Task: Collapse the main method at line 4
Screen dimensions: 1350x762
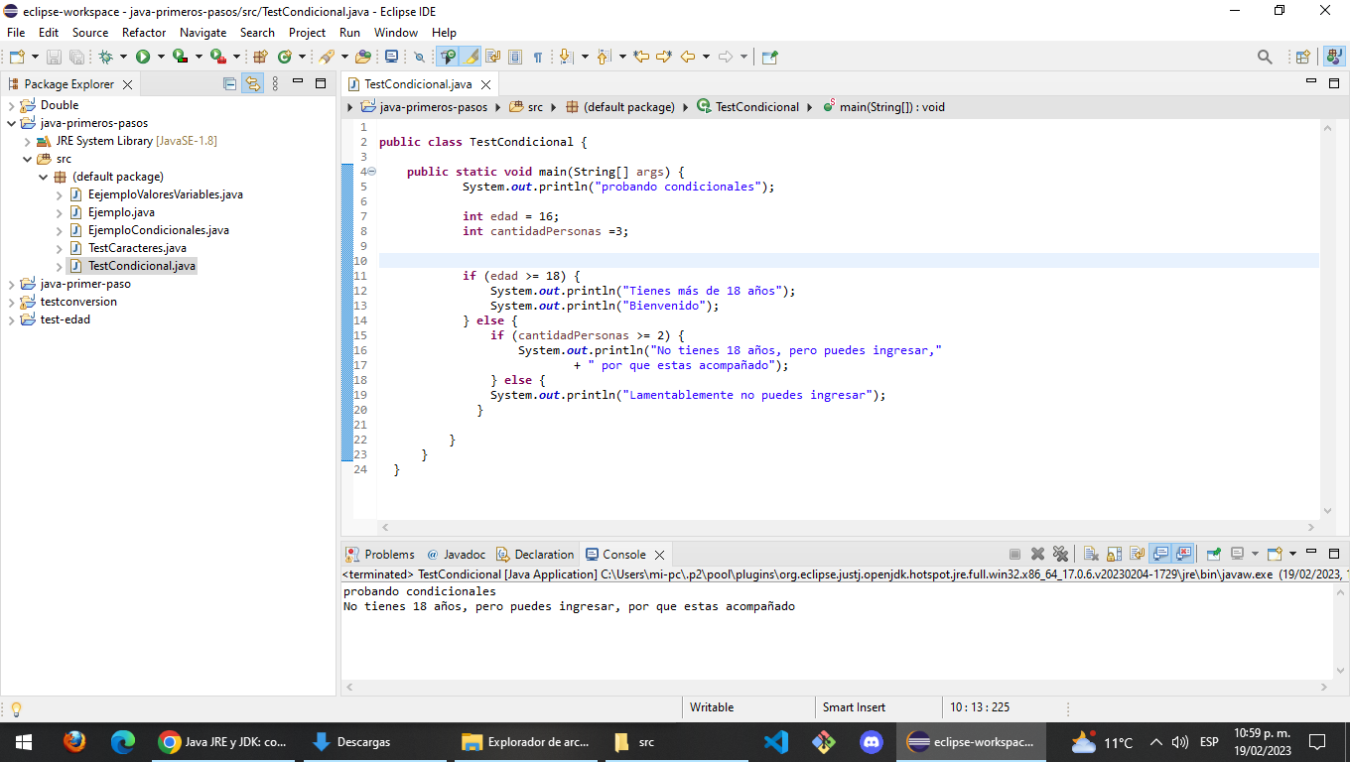Action: tap(372, 172)
